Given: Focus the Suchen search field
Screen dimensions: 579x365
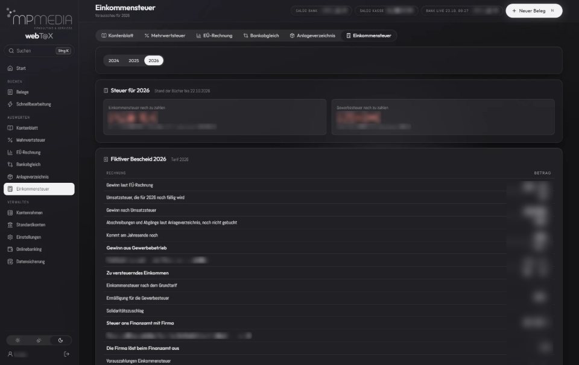Looking at the screenshot, I should click(x=39, y=51).
